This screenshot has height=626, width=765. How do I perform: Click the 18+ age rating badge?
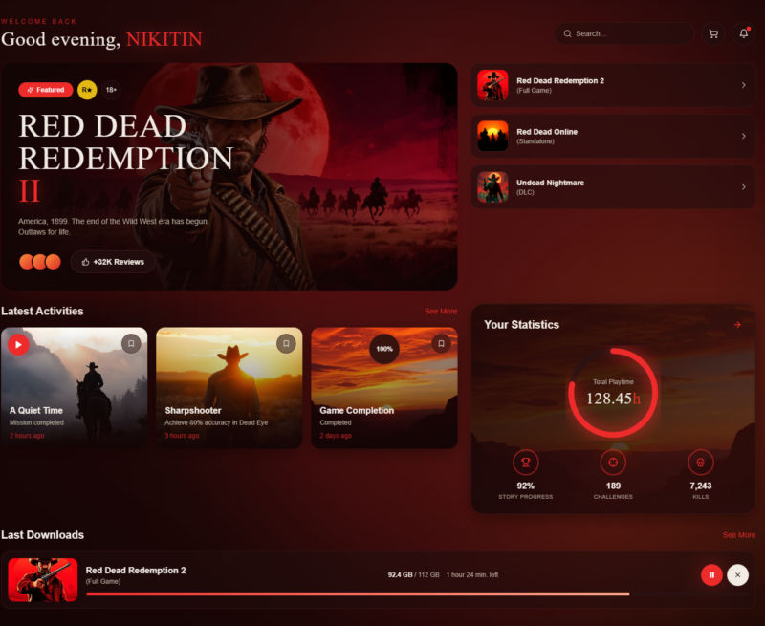pos(111,90)
